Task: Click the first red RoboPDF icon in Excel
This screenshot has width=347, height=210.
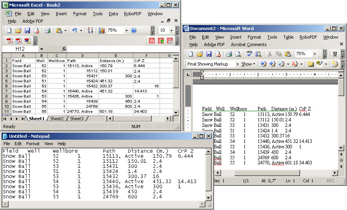Action: tap(152, 41)
